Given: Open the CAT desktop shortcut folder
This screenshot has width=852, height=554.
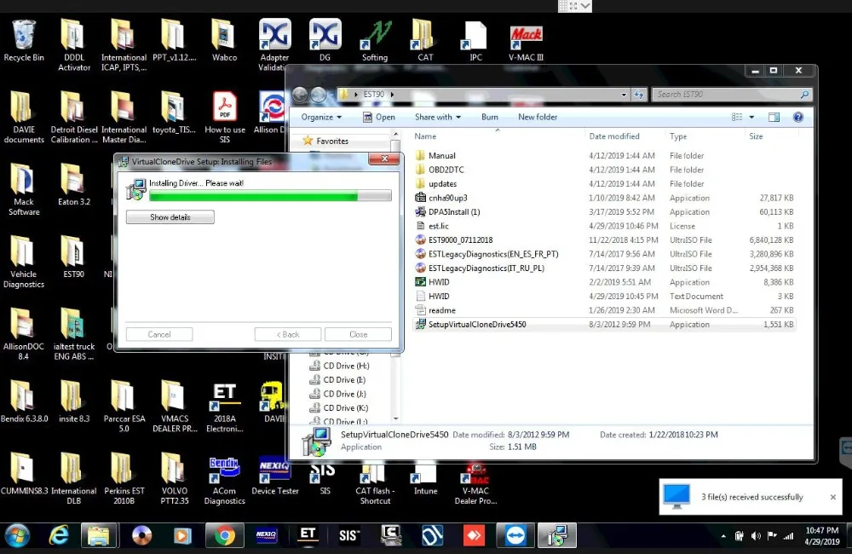Looking at the screenshot, I should [x=425, y=41].
